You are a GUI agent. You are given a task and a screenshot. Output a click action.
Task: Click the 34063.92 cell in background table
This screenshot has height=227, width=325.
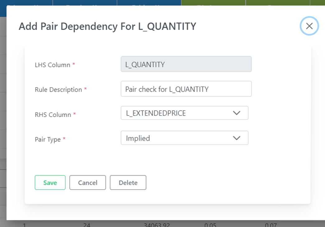pos(157,225)
